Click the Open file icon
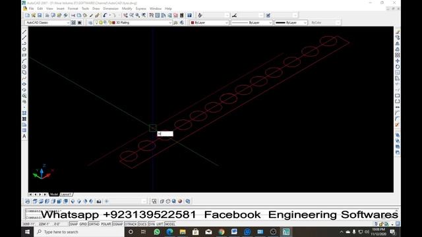This screenshot has width=422, height=237. 34,15
